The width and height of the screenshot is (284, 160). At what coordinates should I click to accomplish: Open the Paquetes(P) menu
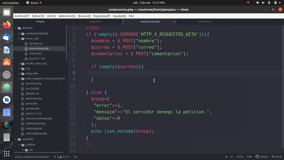point(102,16)
